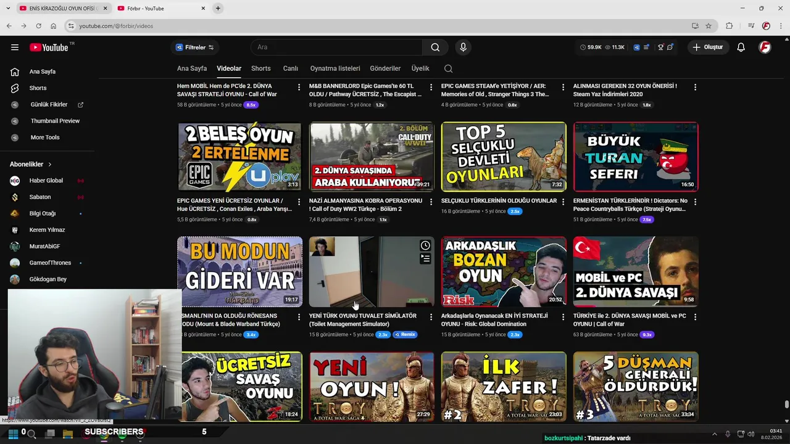Open options menu for Risk: Global Domination video
The width and height of the screenshot is (790, 444).
[563, 317]
